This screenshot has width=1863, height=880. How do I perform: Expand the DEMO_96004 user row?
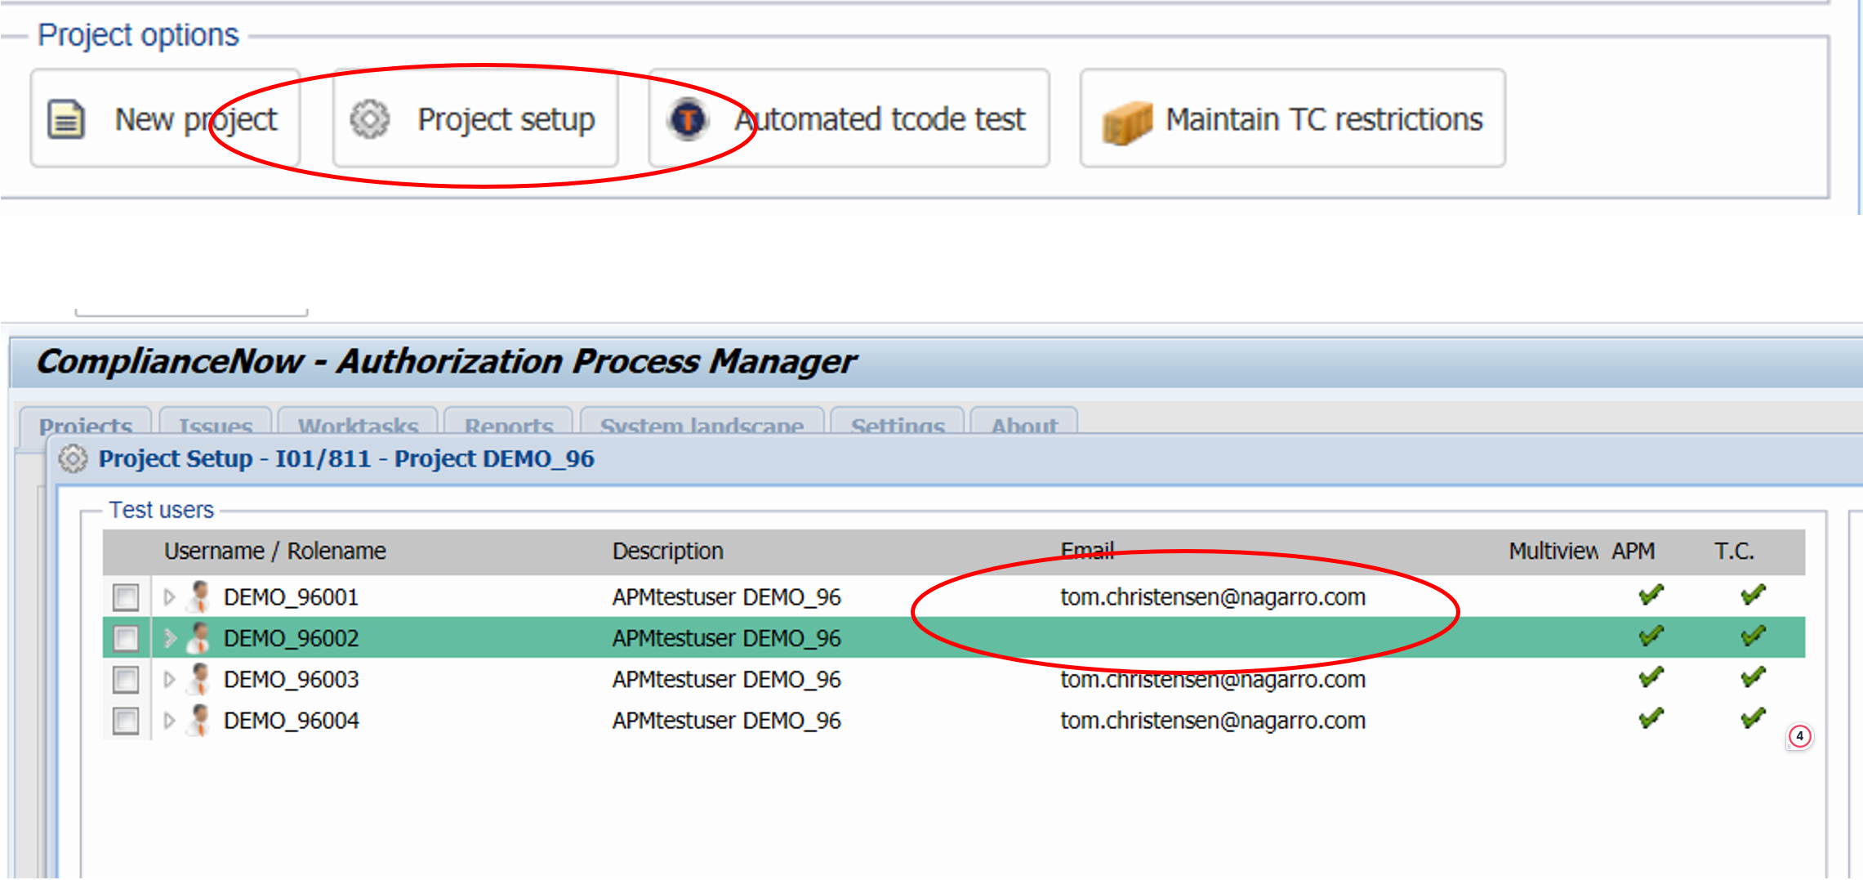pyautogui.click(x=169, y=721)
